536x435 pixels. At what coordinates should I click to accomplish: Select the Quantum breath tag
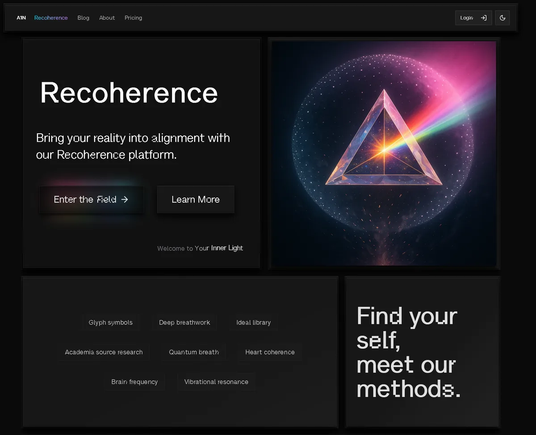pyautogui.click(x=194, y=352)
